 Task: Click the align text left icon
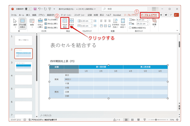(x=101, y=21)
